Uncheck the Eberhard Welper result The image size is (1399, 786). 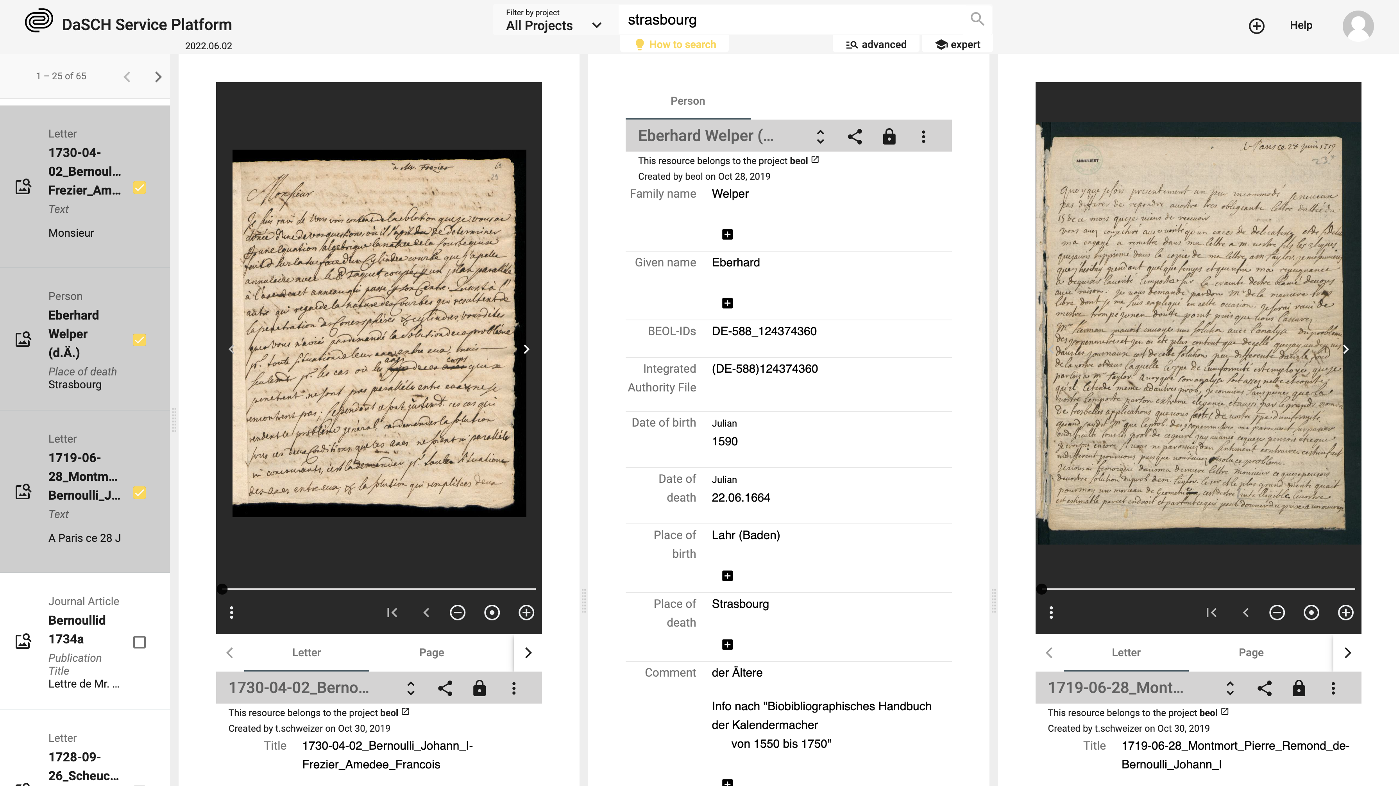140,340
